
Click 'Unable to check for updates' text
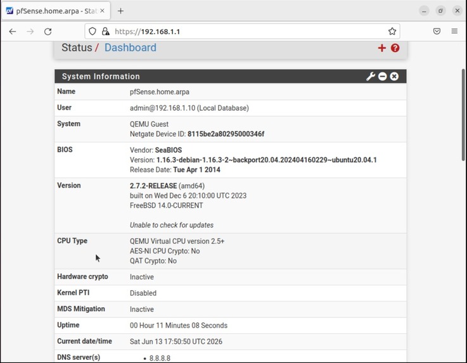[172, 225]
